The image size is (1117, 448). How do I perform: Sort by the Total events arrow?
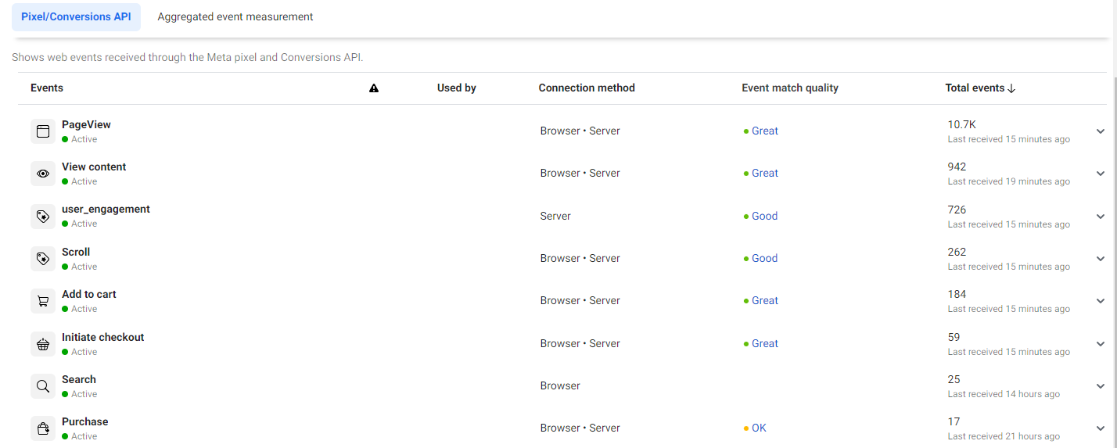[x=1011, y=88]
